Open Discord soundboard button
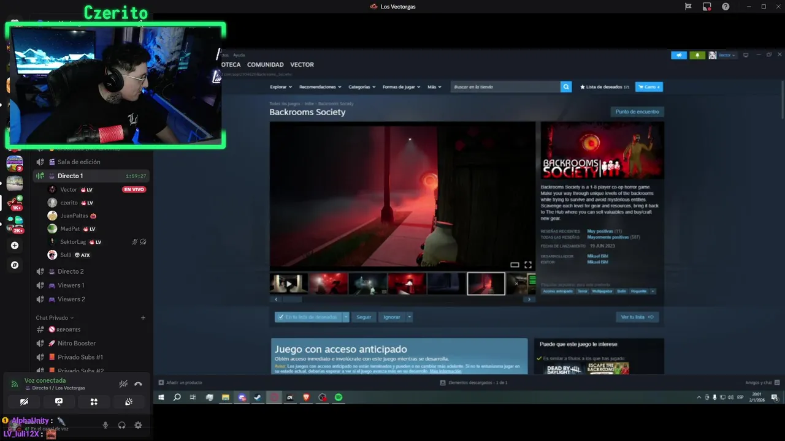The image size is (785, 441). pos(129,402)
